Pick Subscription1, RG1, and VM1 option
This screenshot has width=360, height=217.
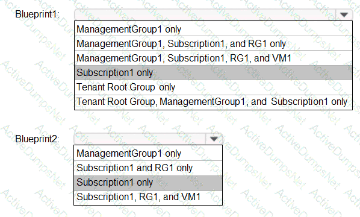(148, 197)
